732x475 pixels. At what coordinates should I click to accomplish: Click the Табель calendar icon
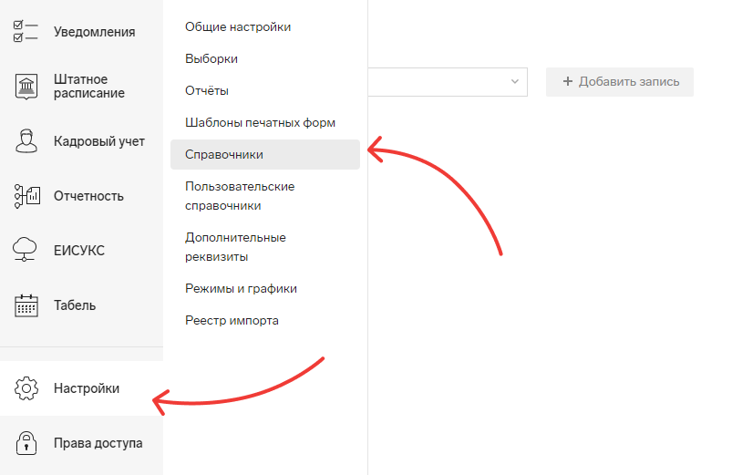pyautogui.click(x=26, y=305)
